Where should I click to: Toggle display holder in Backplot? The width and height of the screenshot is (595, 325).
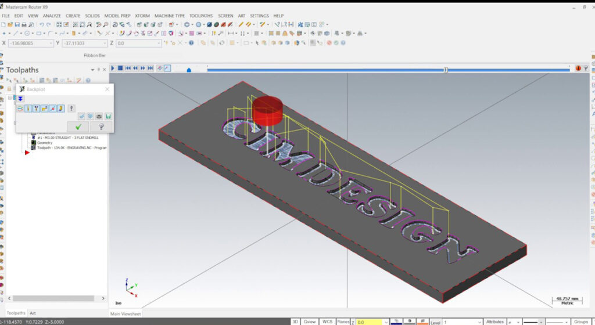[x=36, y=109]
